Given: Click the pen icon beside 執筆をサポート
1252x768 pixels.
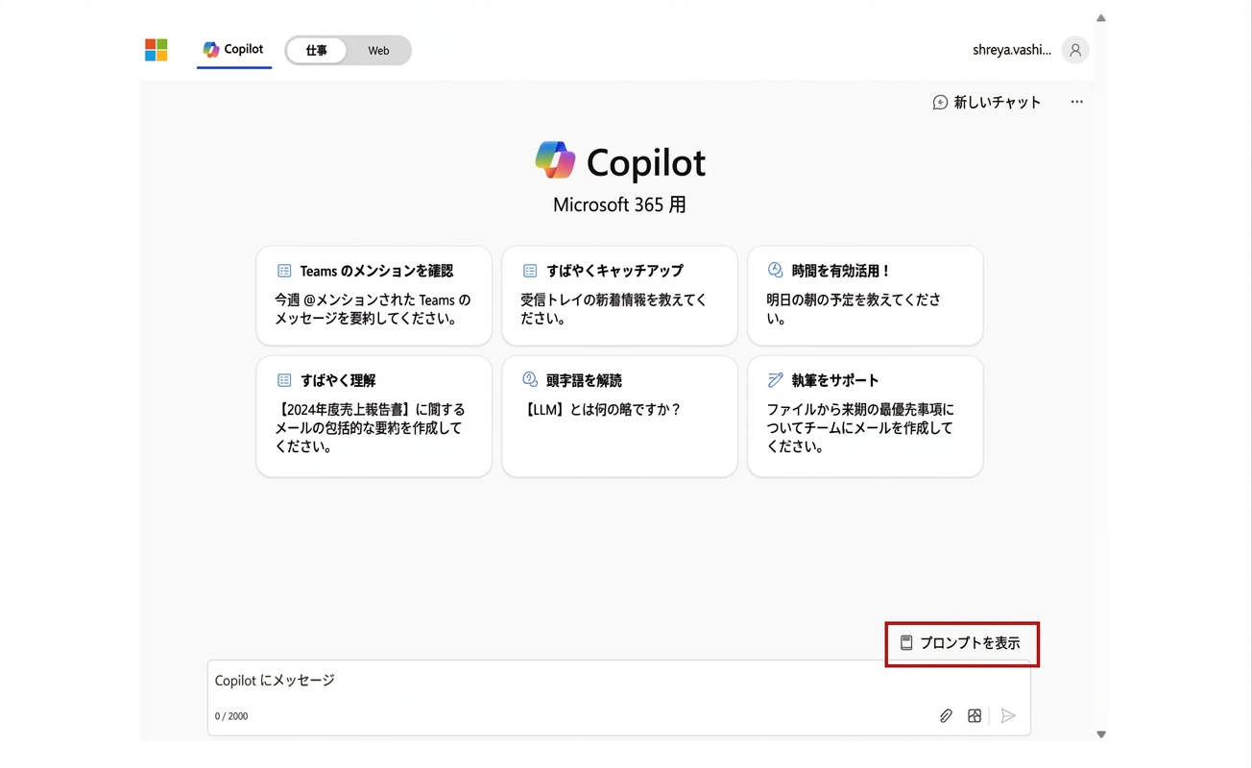Looking at the screenshot, I should pos(776,380).
